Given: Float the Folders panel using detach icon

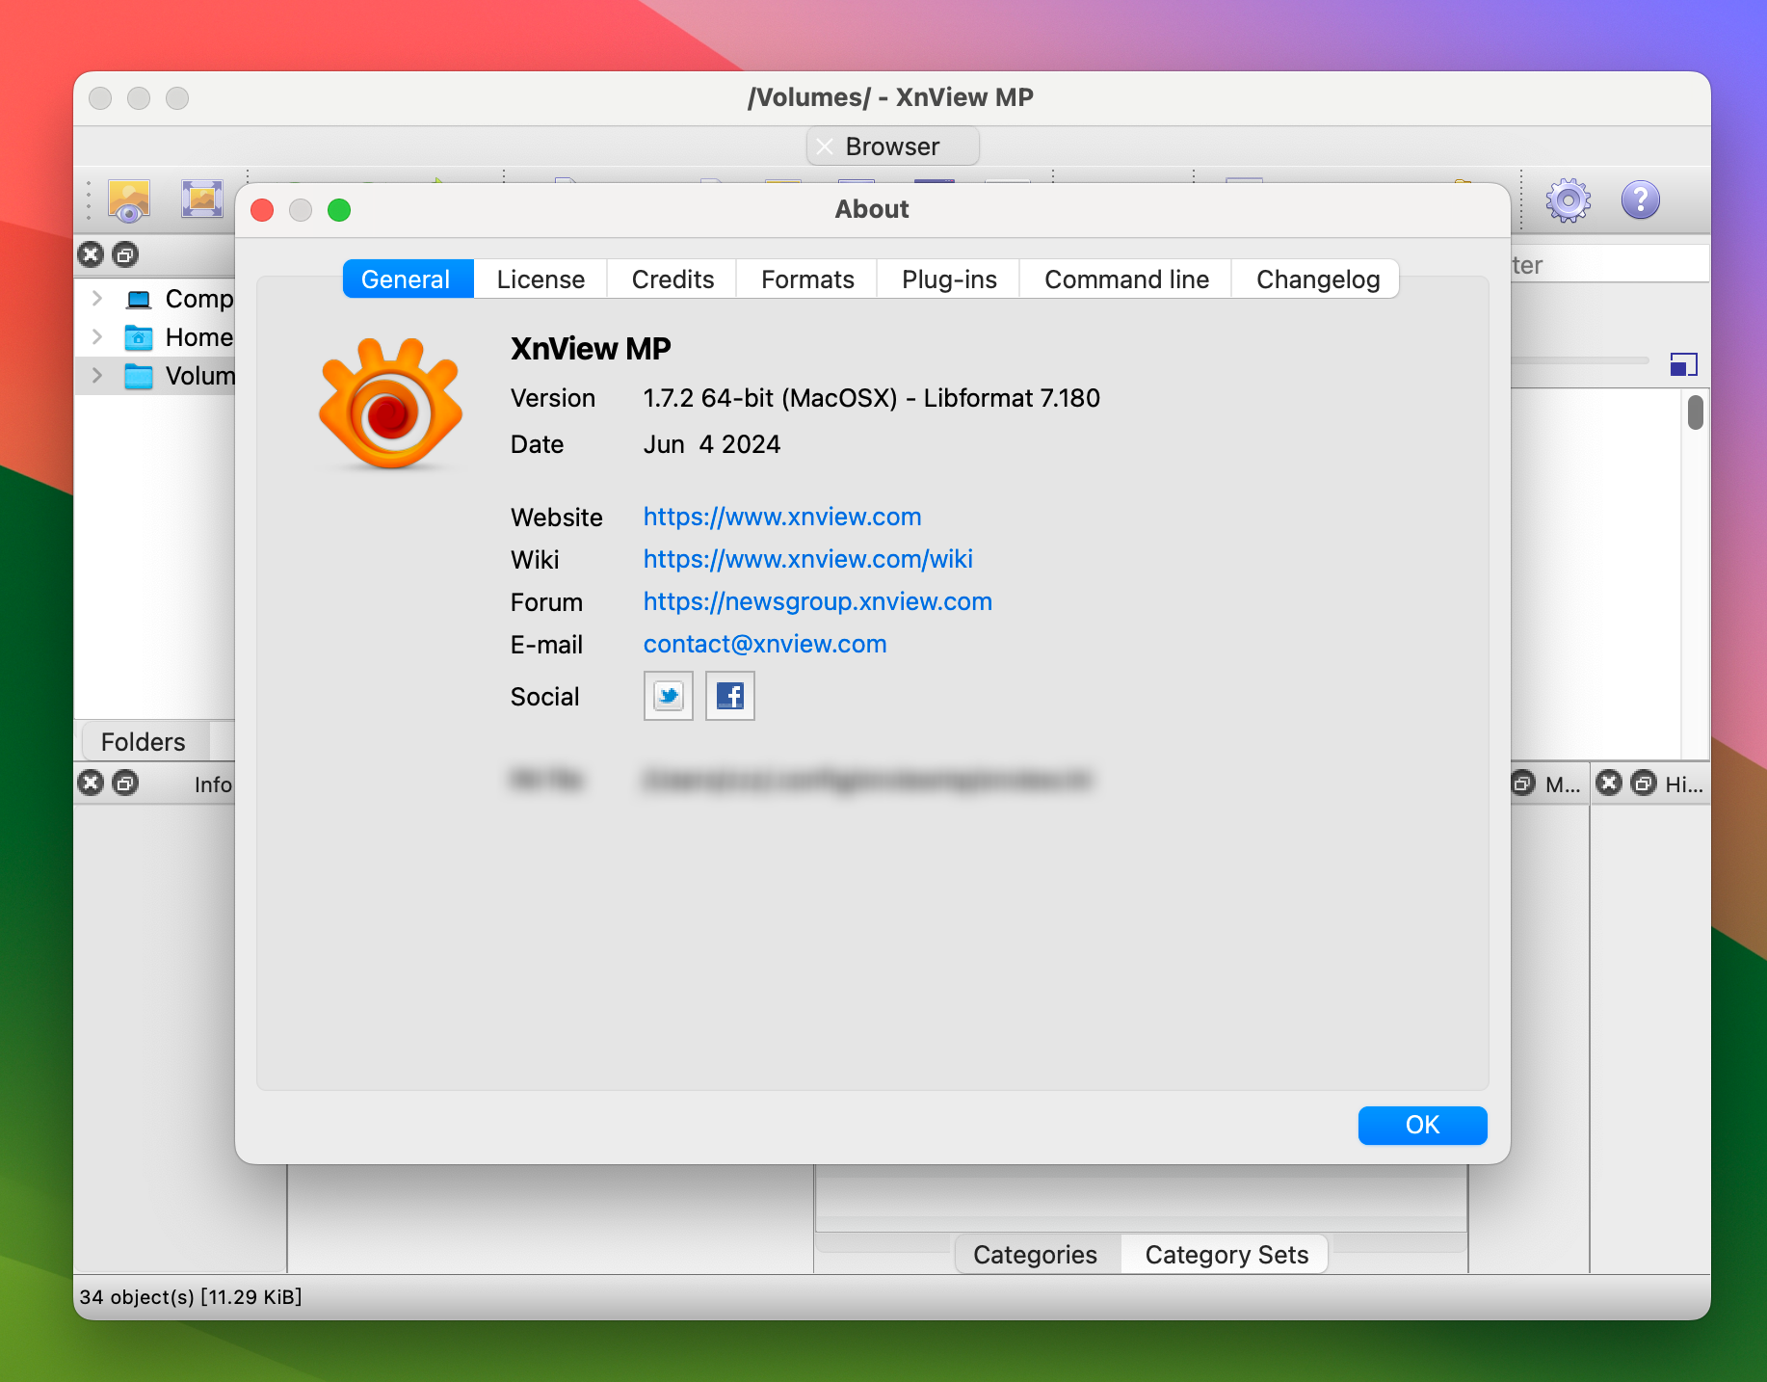Looking at the screenshot, I should tap(125, 254).
